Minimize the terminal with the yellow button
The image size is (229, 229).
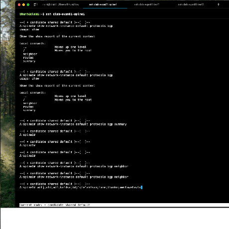tap(23, 4)
